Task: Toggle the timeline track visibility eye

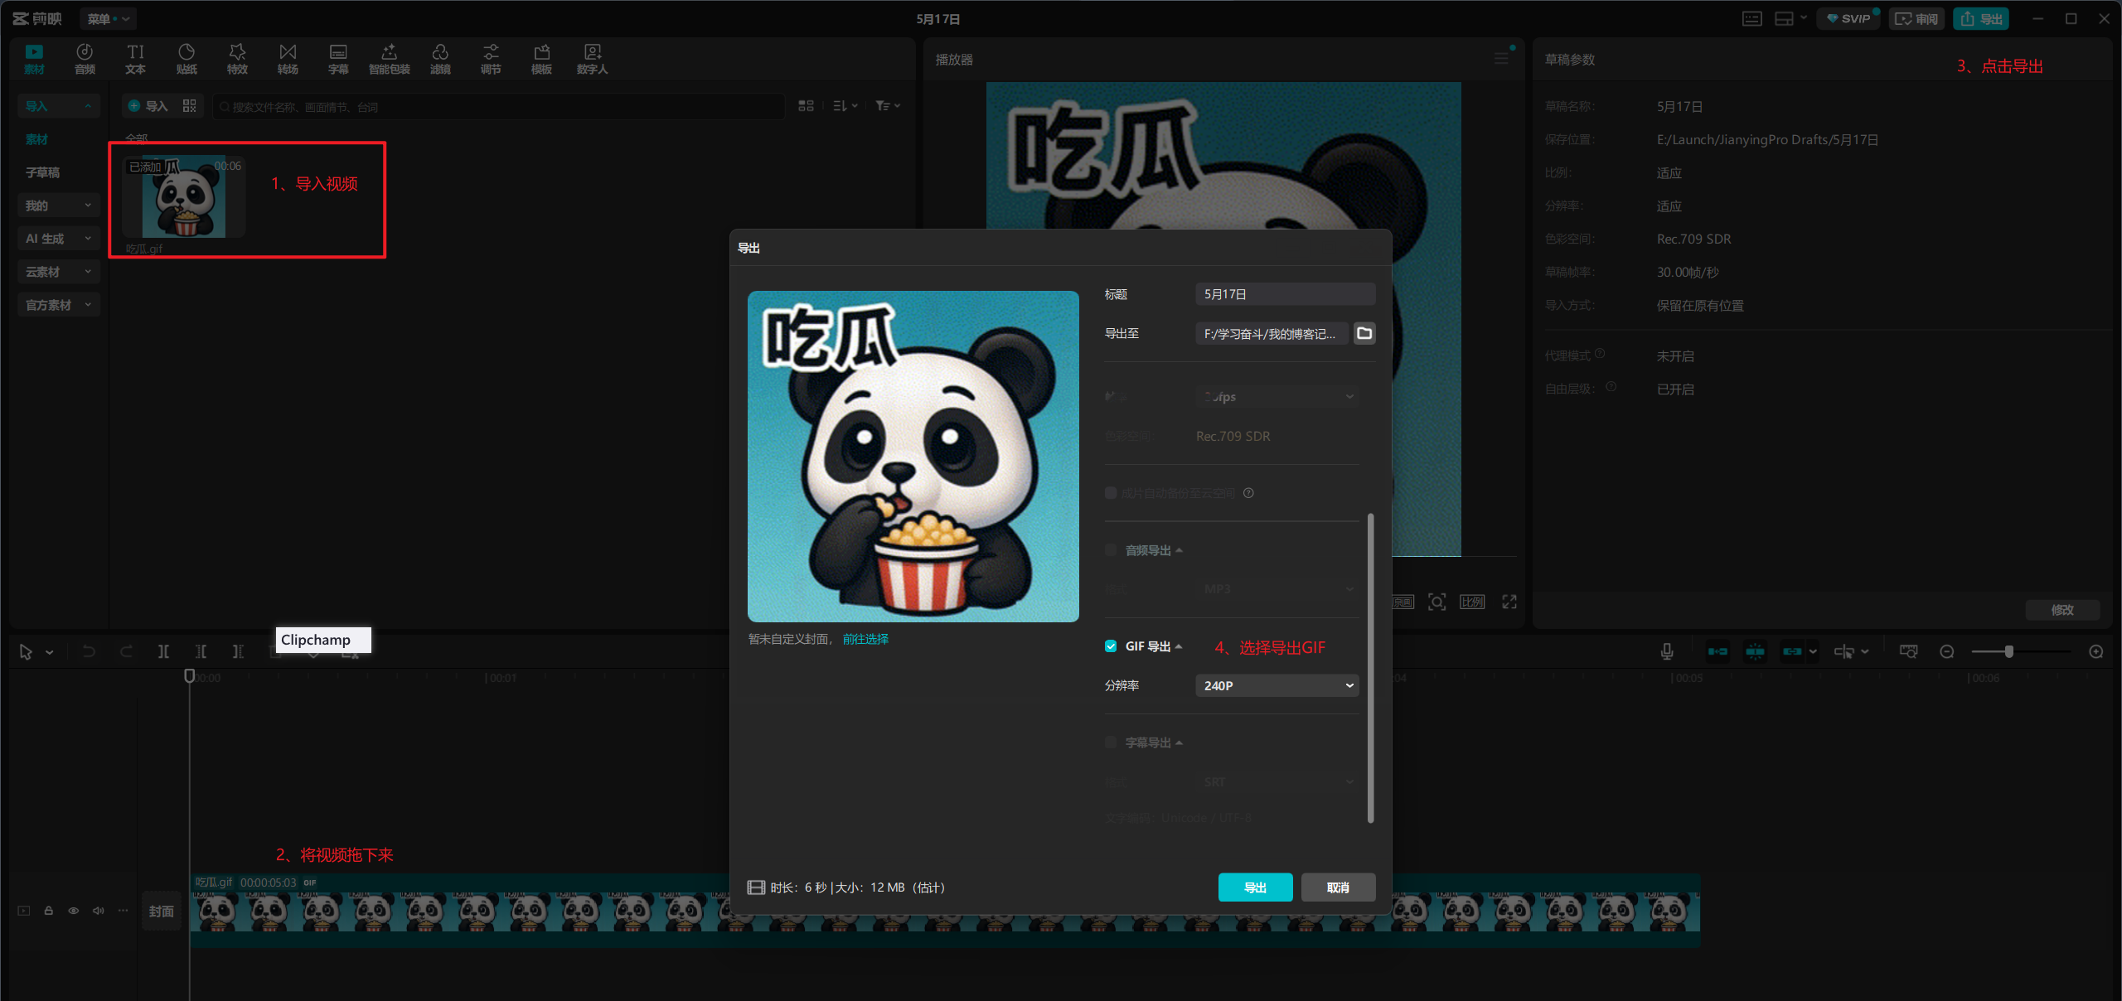Action: point(74,911)
